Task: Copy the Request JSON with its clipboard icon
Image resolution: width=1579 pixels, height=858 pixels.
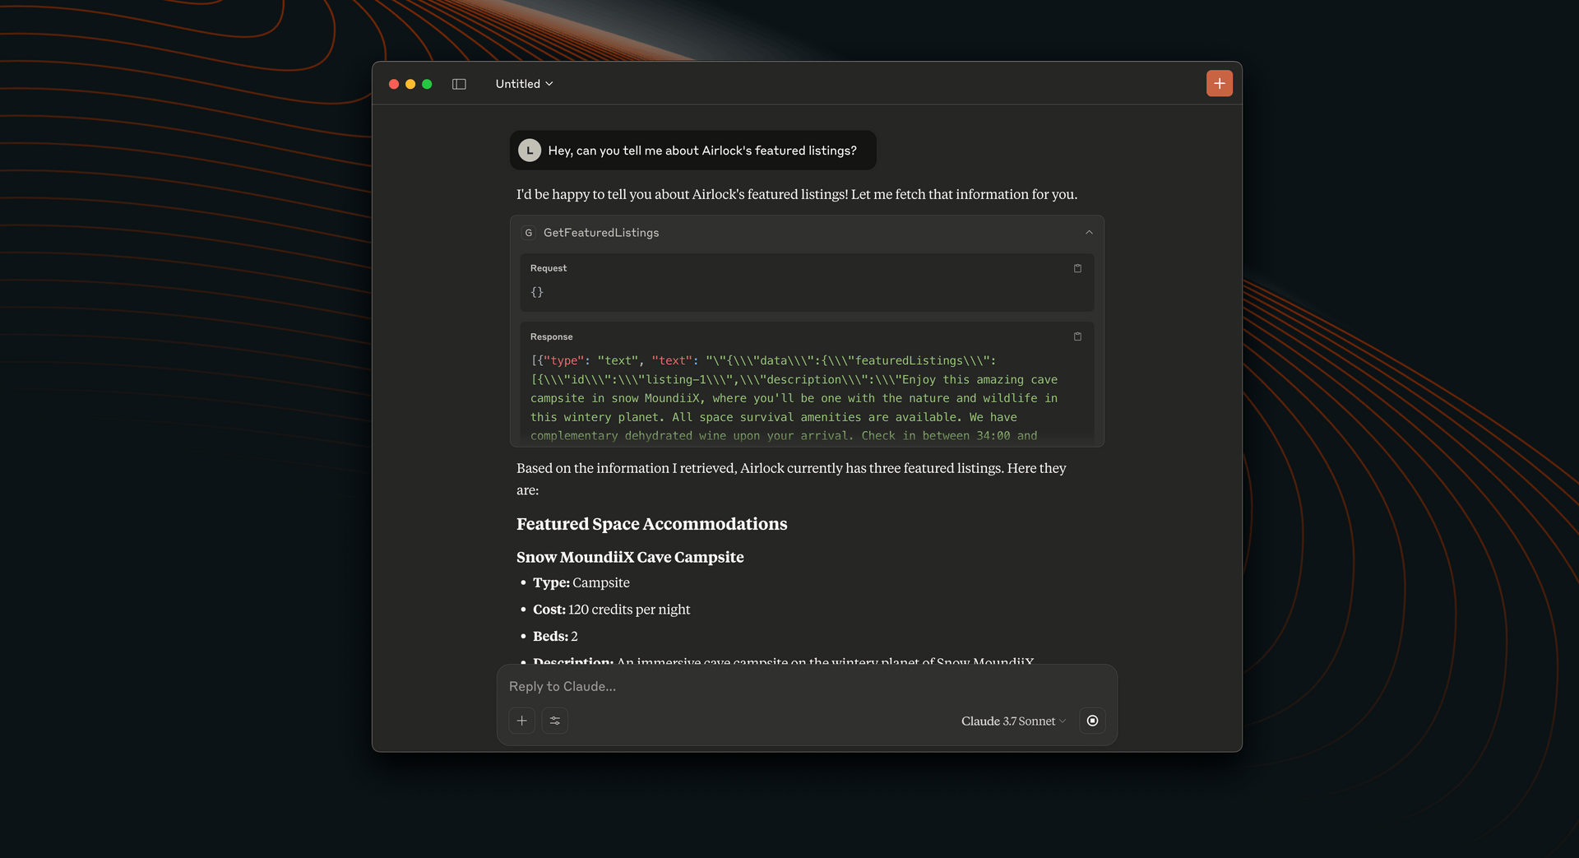Action: (1077, 268)
